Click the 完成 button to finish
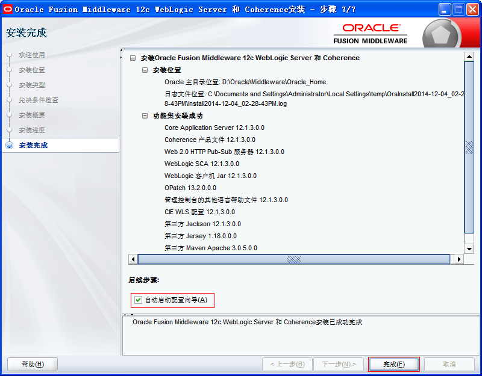482x376 pixels. [x=393, y=364]
